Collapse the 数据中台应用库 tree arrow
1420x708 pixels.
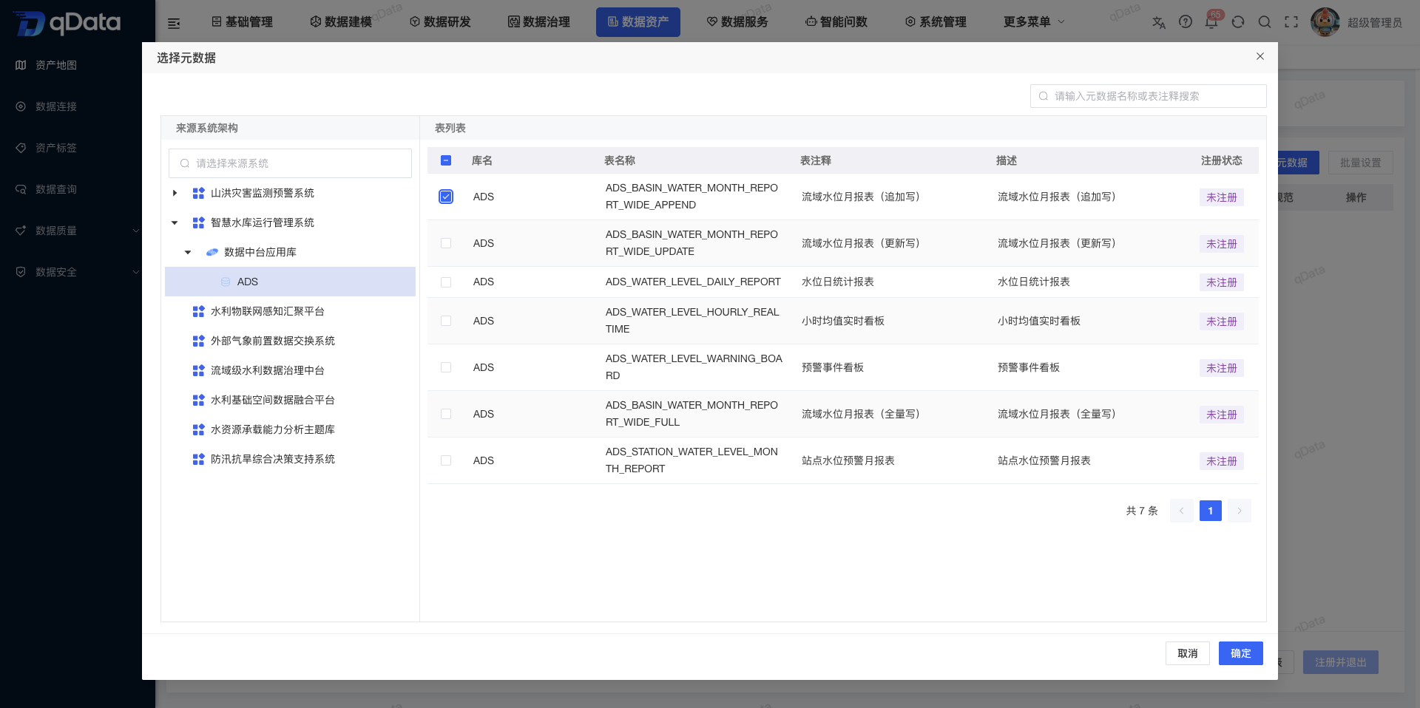(x=188, y=252)
